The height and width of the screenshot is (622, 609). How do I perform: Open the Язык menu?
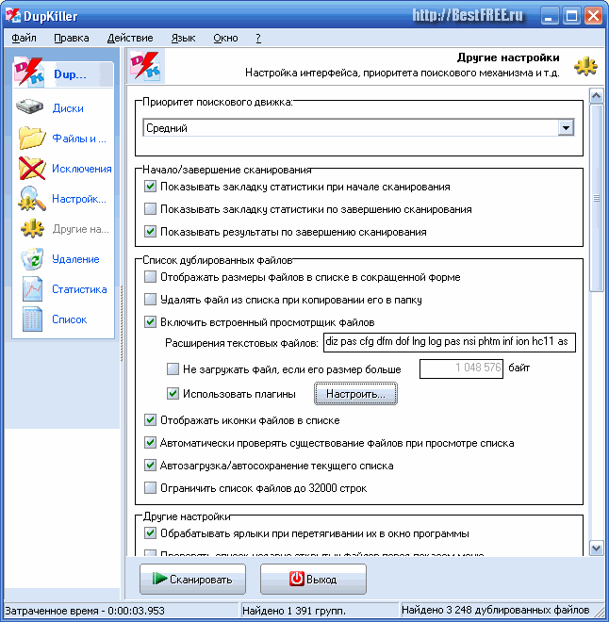[183, 38]
